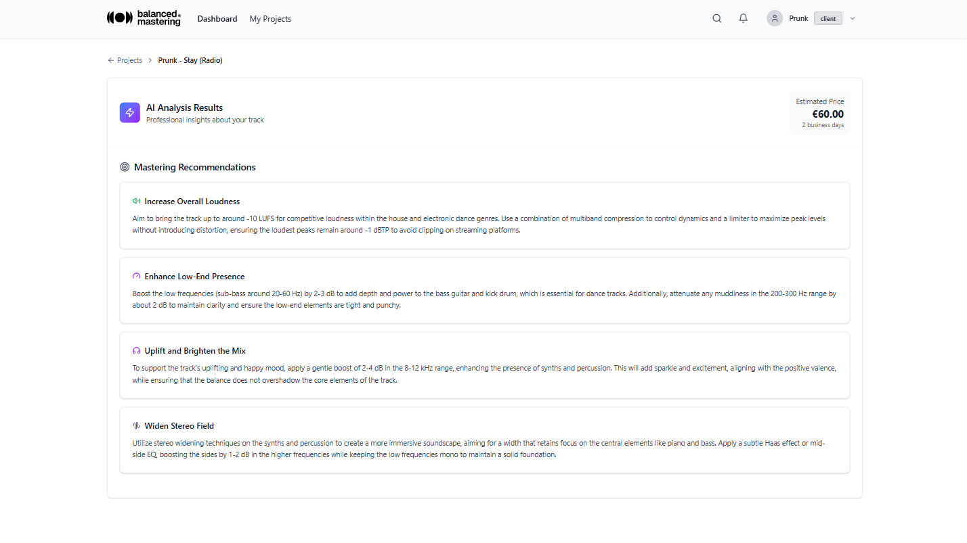Image resolution: width=967 pixels, height=543 pixels.
Task: Click the Prunk profile avatar
Action: [x=774, y=18]
